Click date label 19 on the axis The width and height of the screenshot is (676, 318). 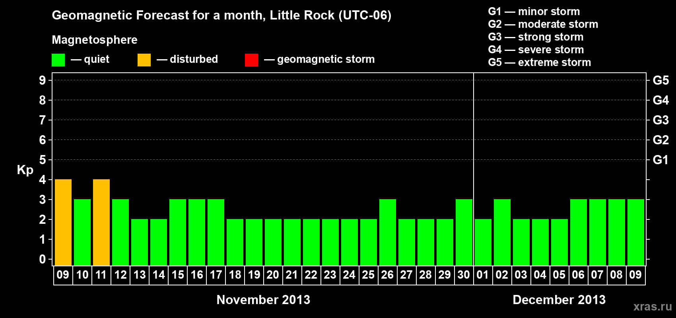(254, 275)
